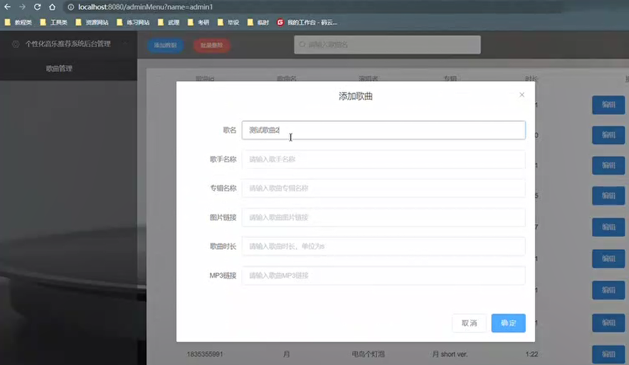Open the 教程类 bookmark folder
This screenshot has width=629, height=365.
pos(18,22)
